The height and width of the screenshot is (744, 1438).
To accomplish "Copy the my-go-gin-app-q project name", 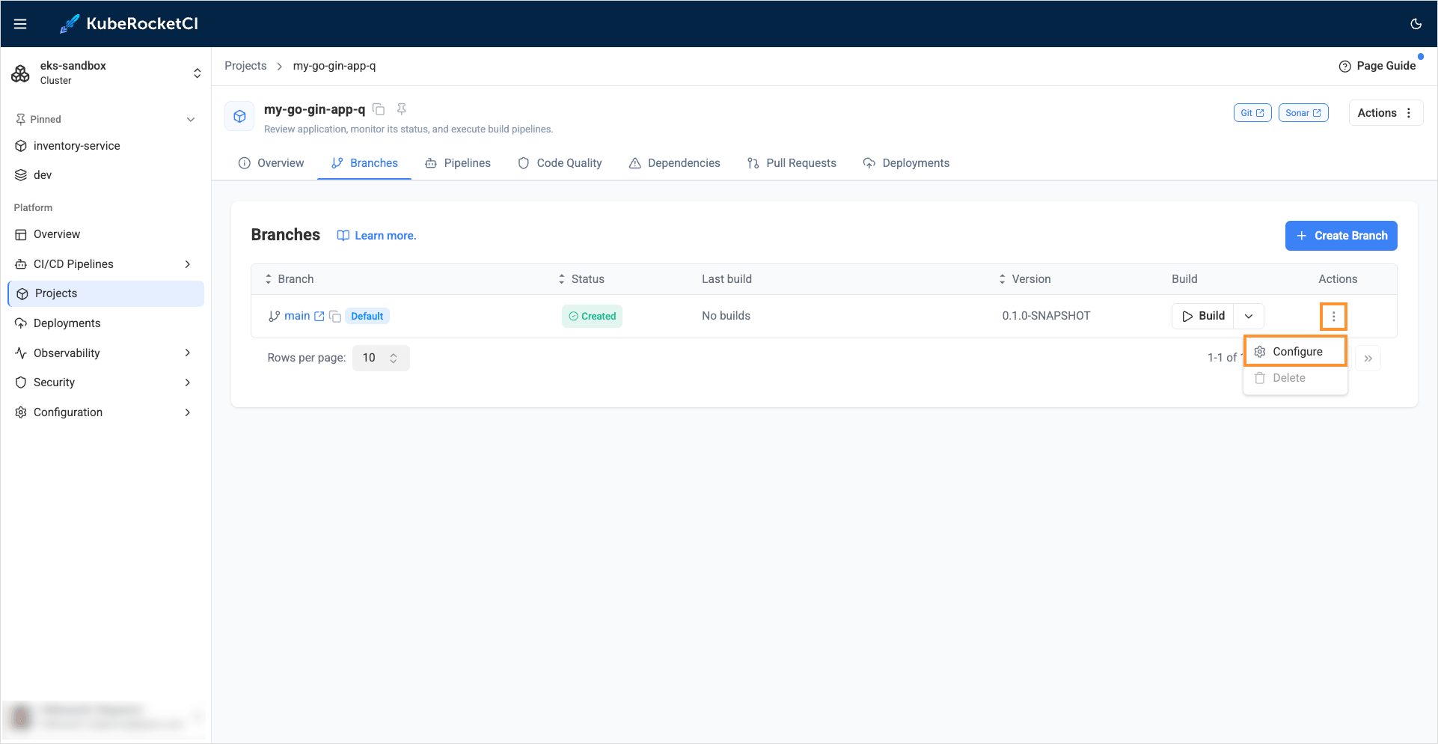I will pos(379,110).
